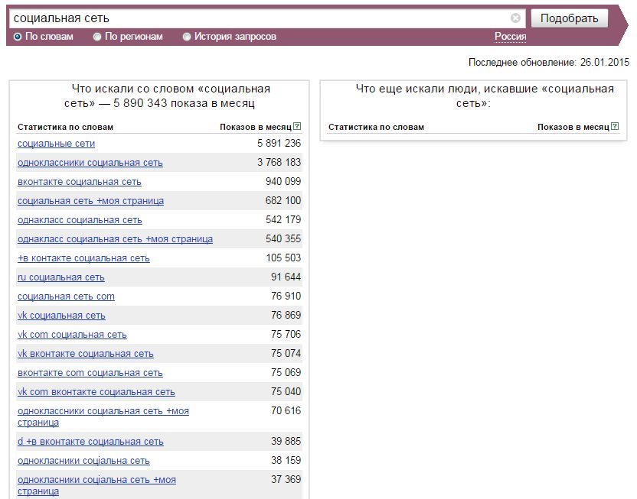This screenshot has height=499, width=637.
Task: Open 'vk com вконтакте социальная сеть' link
Action: 96,391
